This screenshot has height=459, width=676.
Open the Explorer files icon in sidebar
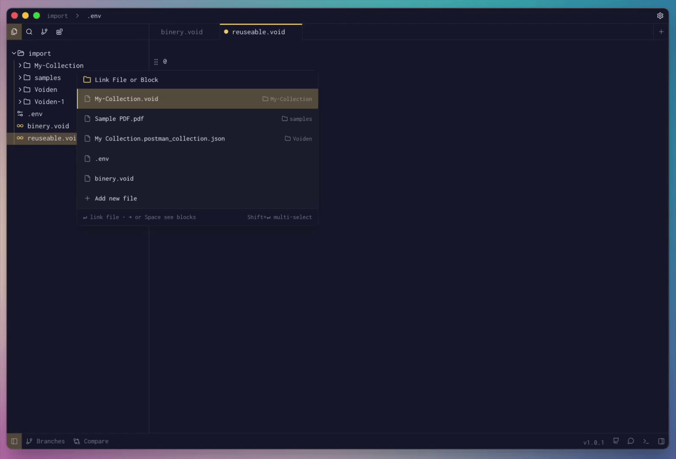tap(14, 32)
